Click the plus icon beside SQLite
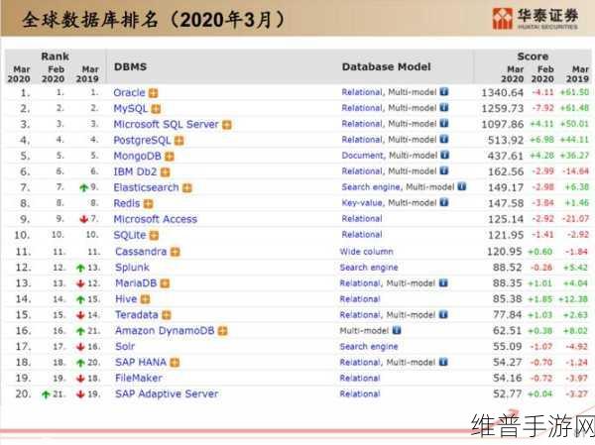The width and height of the screenshot is (595, 445). pos(154,236)
